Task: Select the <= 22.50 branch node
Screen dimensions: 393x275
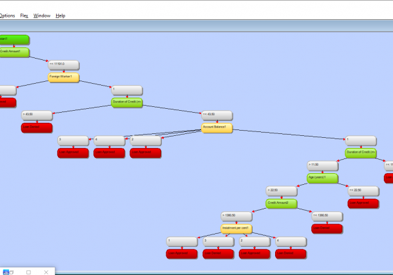Action: point(363,191)
